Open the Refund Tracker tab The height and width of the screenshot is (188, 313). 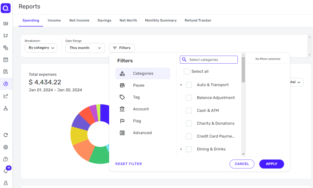point(198,20)
